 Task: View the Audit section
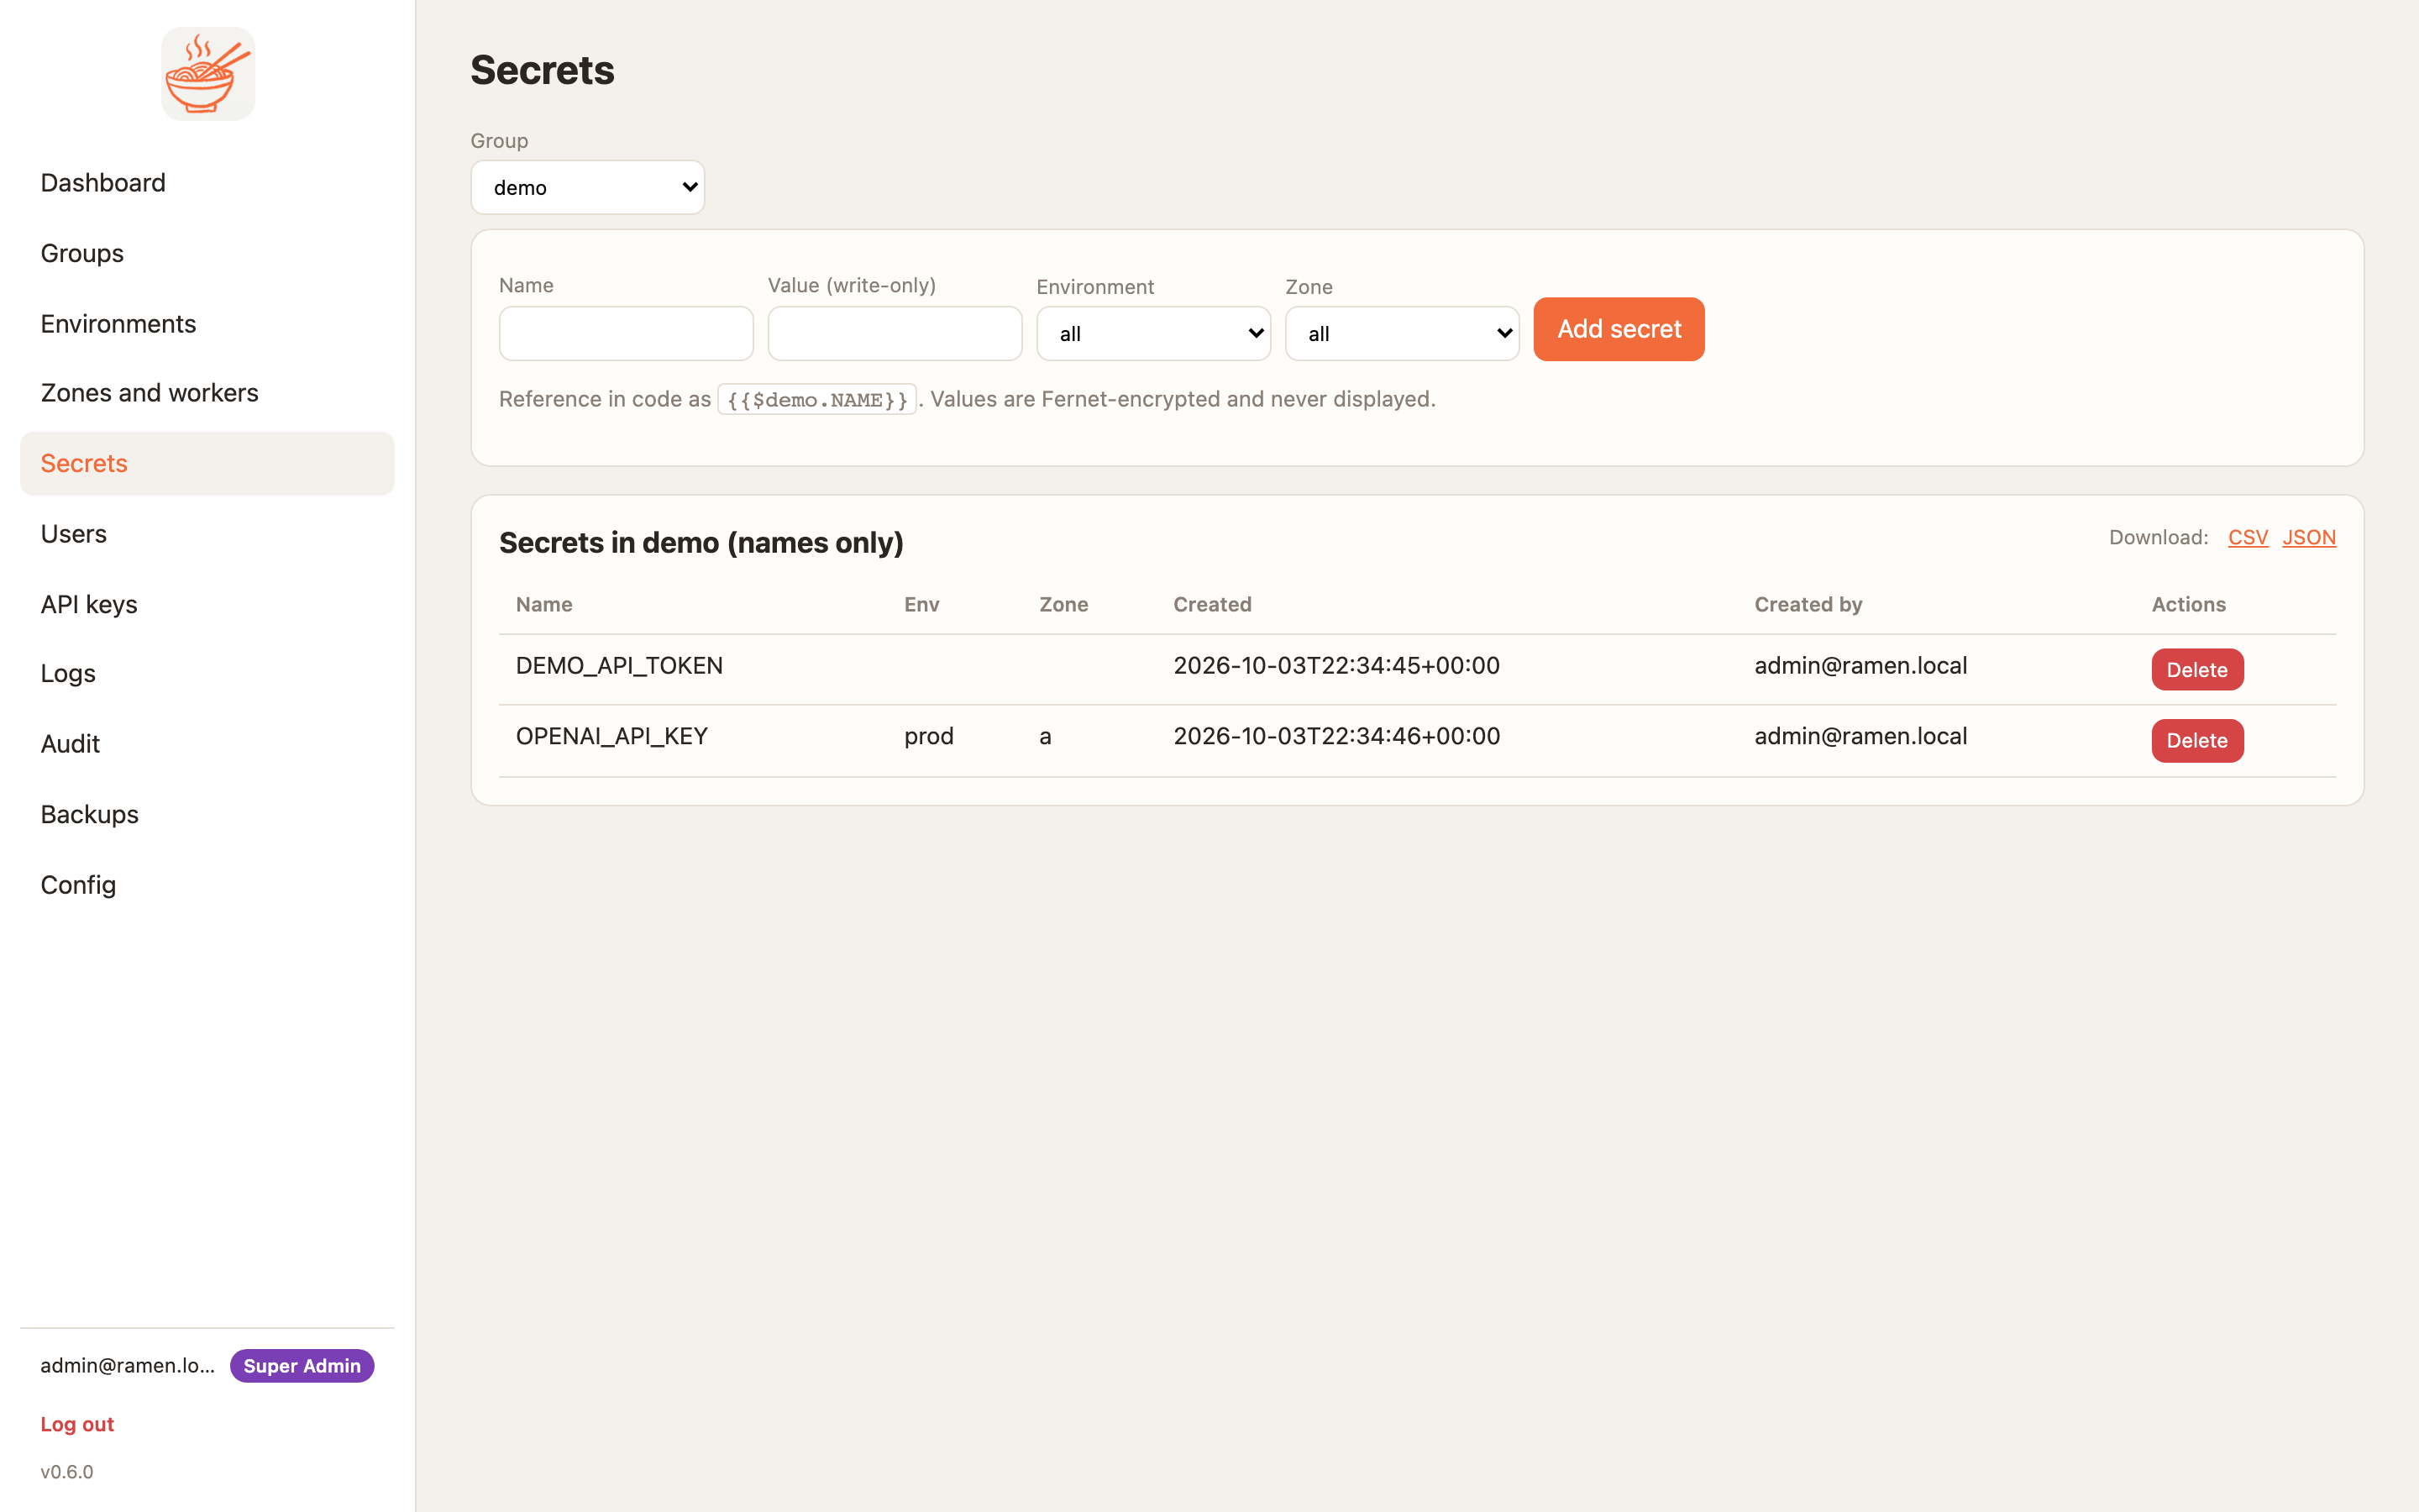click(207, 744)
